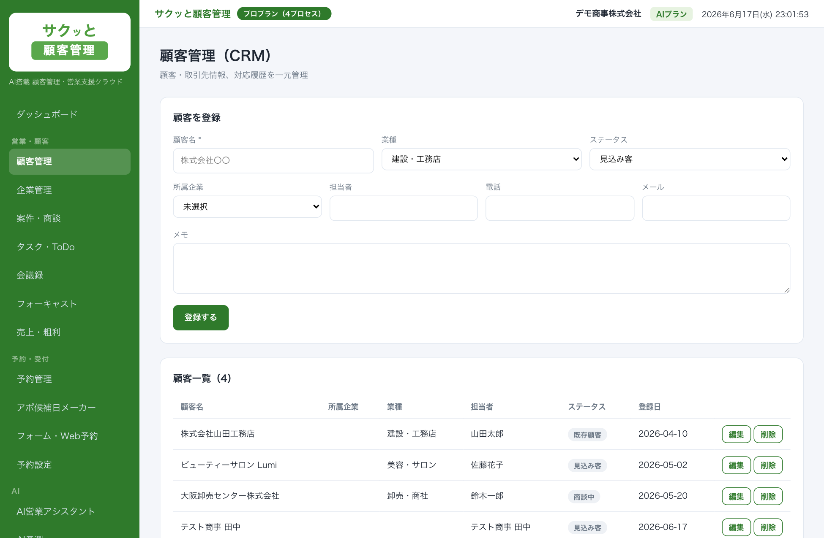
Task: Open アポ候補日メーカー
Action: click(x=70, y=408)
